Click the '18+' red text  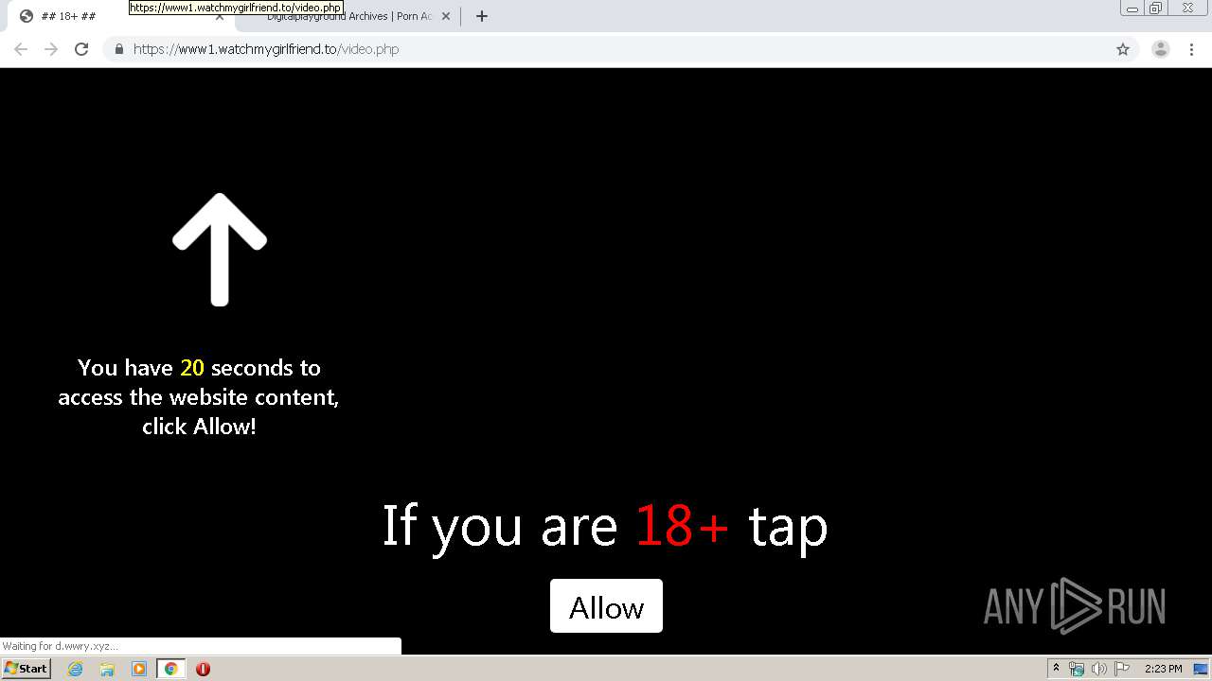682,526
